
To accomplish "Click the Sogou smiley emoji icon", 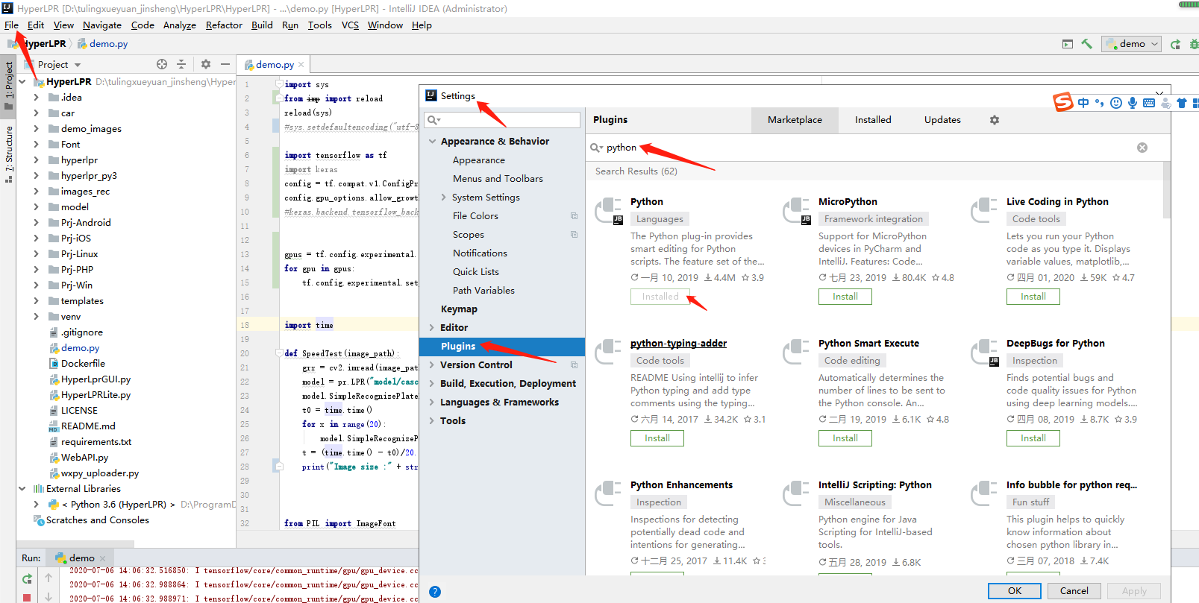I will tap(1116, 103).
